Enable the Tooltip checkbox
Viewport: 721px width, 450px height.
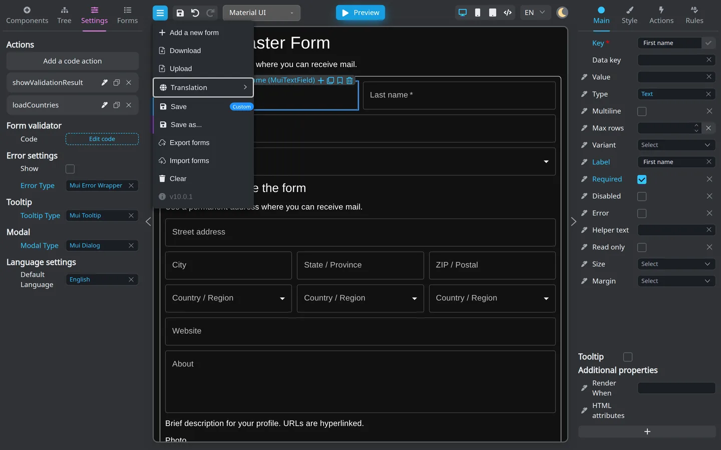tap(628, 357)
